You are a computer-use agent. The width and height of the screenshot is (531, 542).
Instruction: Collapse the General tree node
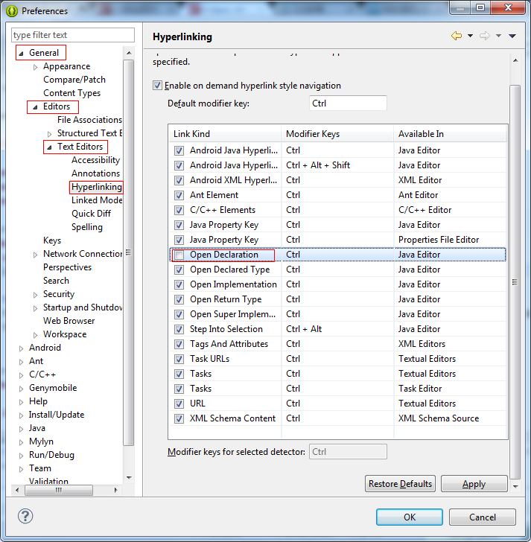pos(21,54)
